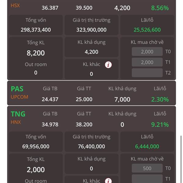Tap the info icon beside KL khác above the PAS row
This screenshot has width=183, height=183.
click(108, 65)
